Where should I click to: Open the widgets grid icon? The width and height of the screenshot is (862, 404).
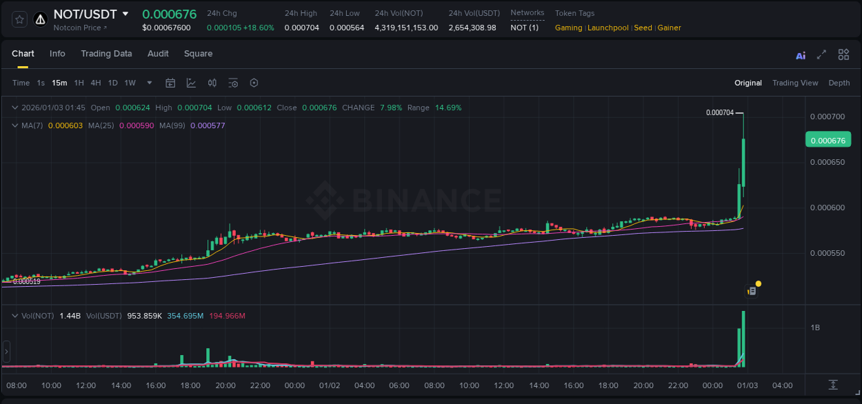pos(843,54)
